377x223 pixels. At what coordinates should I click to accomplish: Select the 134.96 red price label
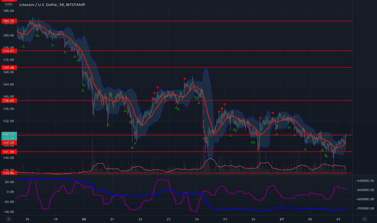click(x=9, y=173)
